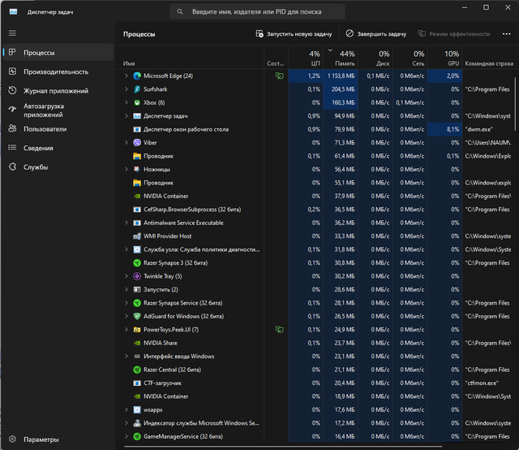Sort by Диск column header
519x450 pixels.
375,58
